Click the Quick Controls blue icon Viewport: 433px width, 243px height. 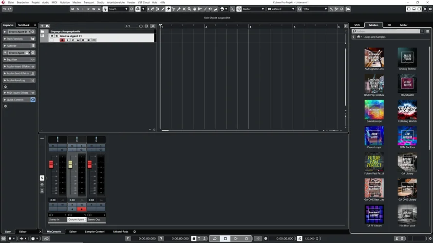pos(33,100)
